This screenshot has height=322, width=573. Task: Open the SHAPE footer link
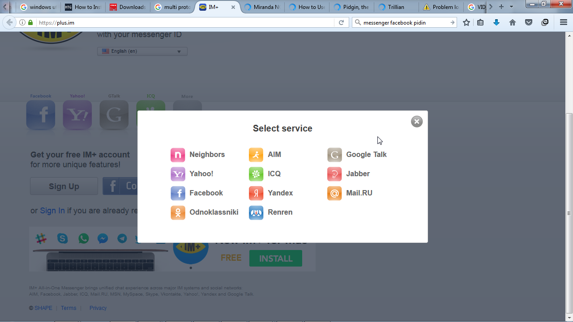[x=43, y=308]
